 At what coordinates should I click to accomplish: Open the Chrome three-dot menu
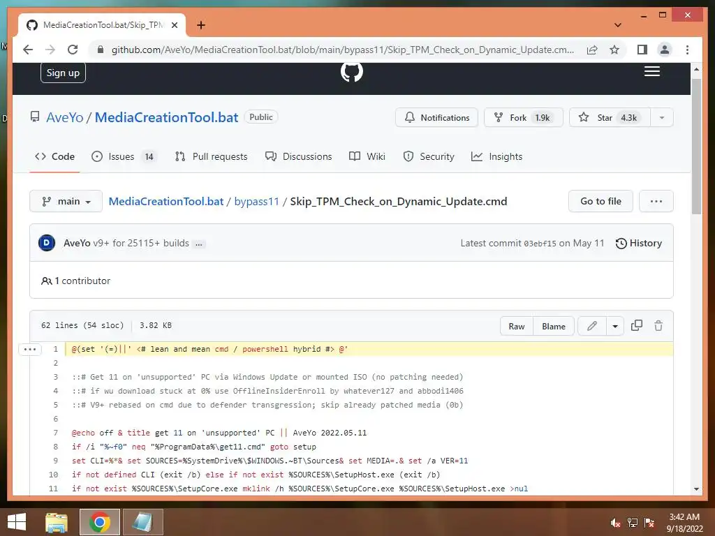tap(687, 50)
